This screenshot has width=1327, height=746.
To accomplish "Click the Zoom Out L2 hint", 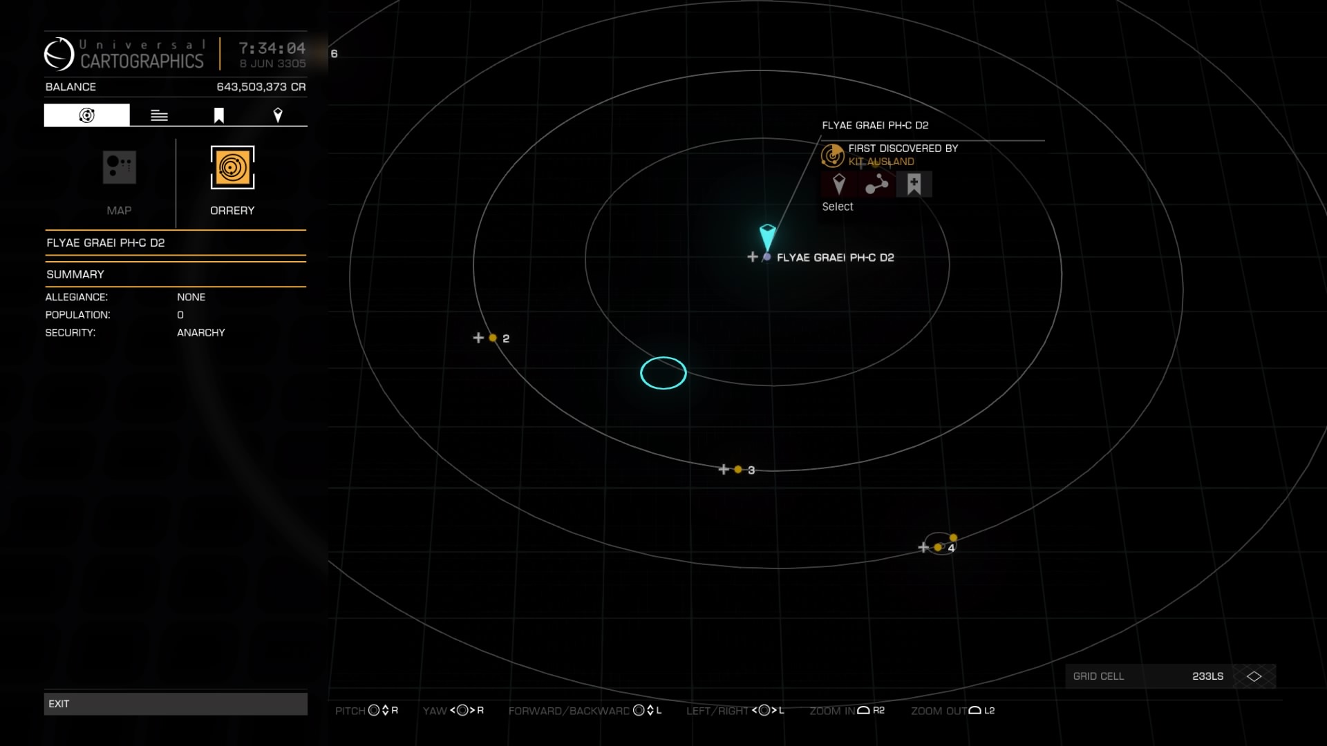I will [953, 711].
